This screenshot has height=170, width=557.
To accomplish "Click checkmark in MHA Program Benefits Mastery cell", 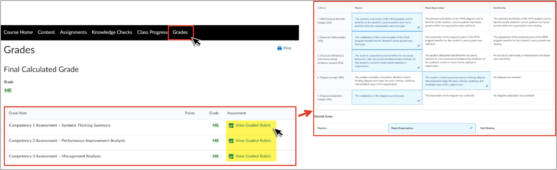I will tap(418, 27).
